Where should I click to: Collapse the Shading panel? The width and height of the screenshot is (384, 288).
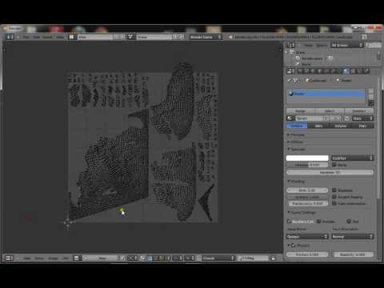296,182
